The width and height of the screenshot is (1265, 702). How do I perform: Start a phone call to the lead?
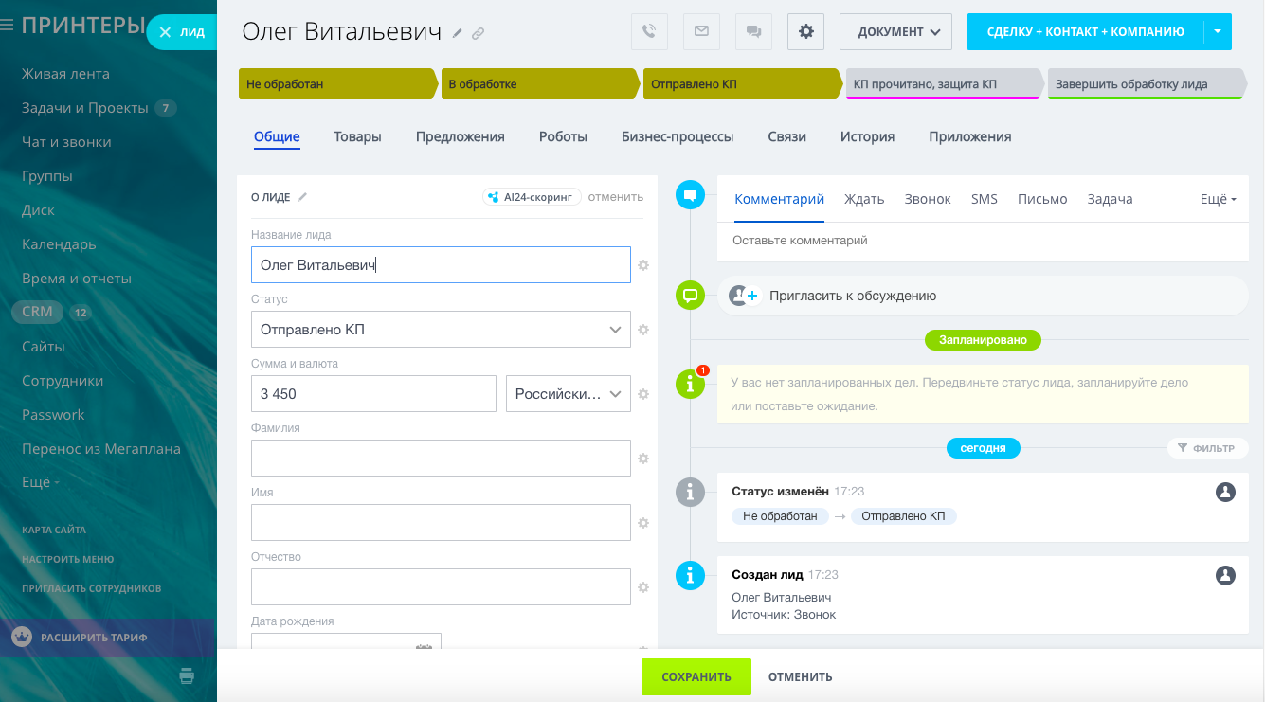pyautogui.click(x=649, y=31)
